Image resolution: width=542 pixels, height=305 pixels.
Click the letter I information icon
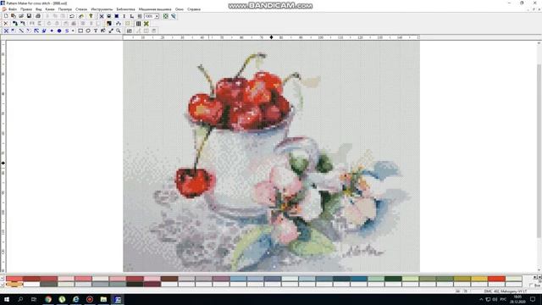click(x=124, y=16)
